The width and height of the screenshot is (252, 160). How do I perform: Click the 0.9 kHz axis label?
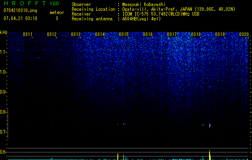pyautogui.click(x=4, y=92)
